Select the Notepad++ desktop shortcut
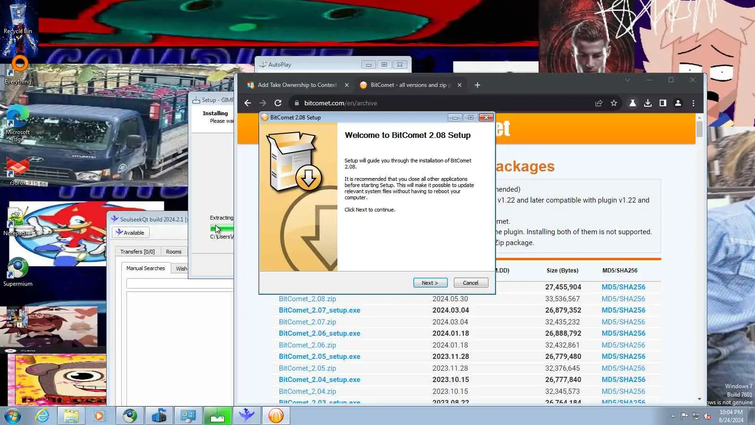 [x=17, y=222]
